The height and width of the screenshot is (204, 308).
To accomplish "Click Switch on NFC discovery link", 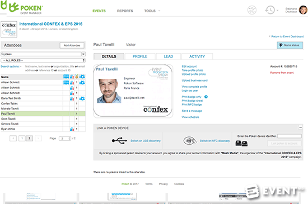I will point(214,141).
